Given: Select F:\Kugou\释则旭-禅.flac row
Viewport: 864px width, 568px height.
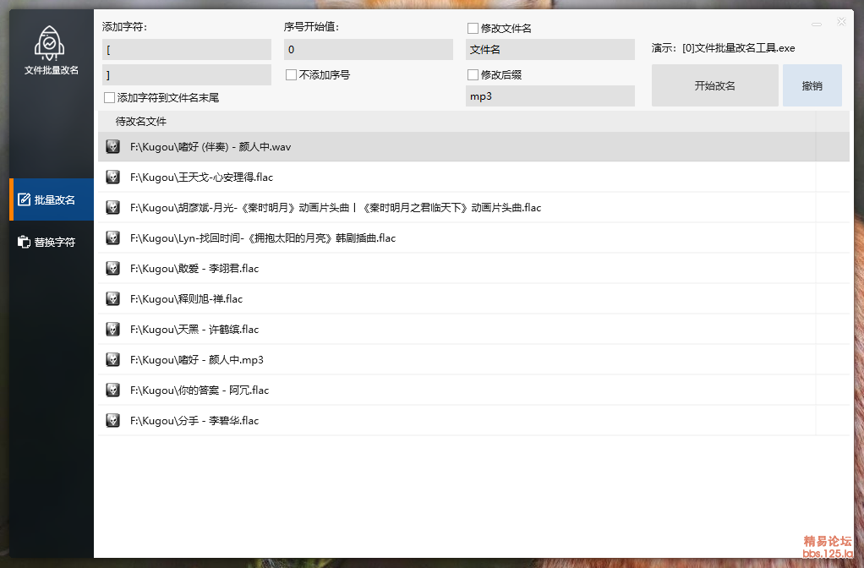Looking at the screenshot, I should pyautogui.click(x=474, y=298).
